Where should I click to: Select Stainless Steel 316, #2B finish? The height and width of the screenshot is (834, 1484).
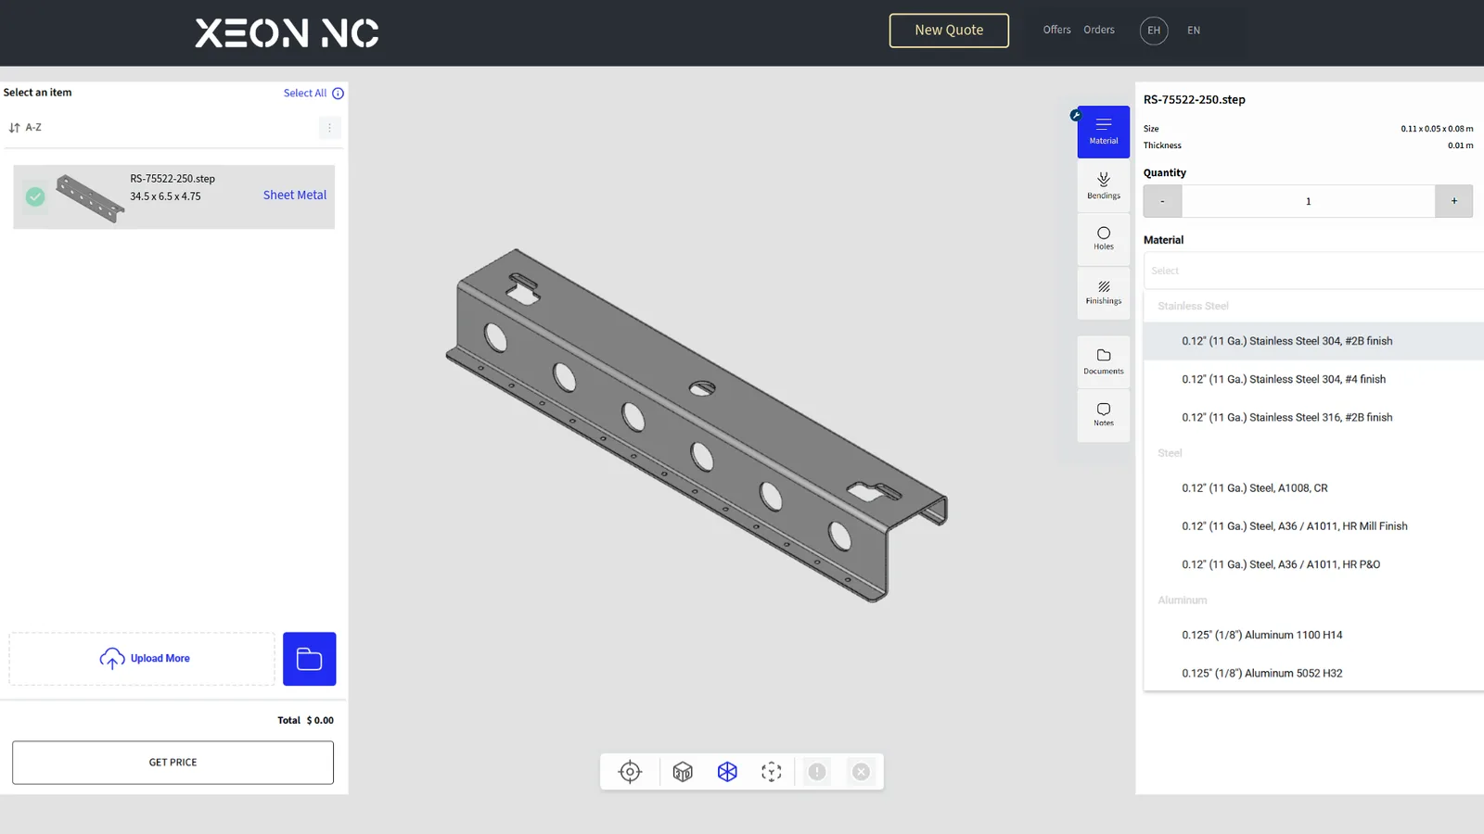(x=1313, y=417)
